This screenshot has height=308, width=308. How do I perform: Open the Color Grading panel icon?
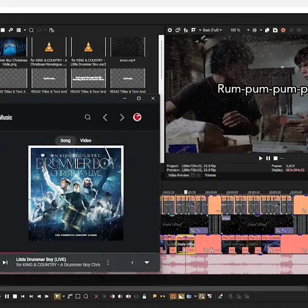[x=220, y=296]
